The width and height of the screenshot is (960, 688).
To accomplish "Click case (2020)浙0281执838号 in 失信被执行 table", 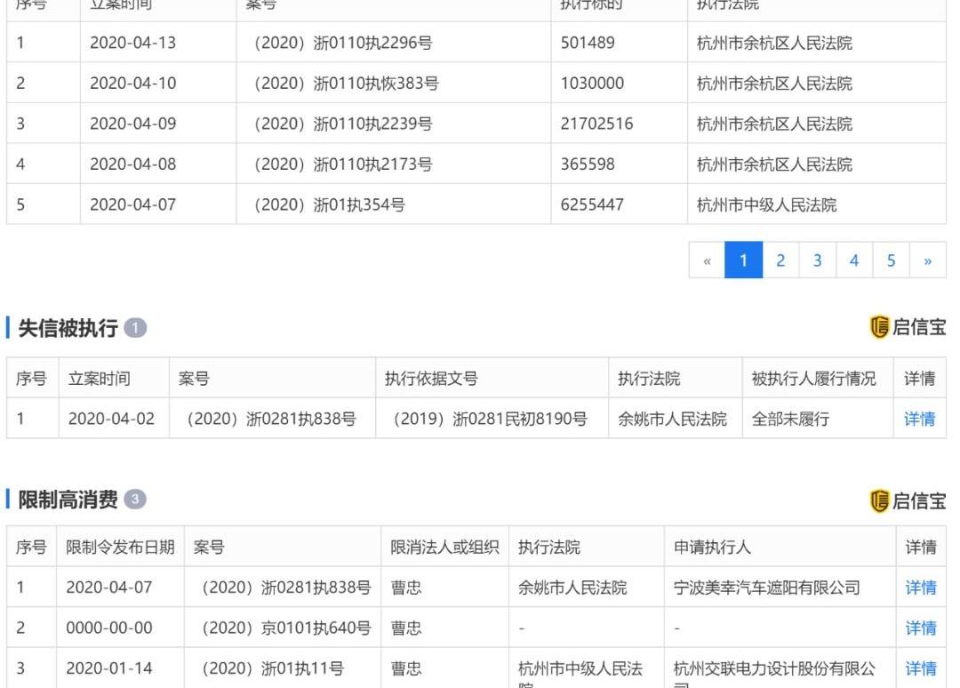I will [272, 419].
